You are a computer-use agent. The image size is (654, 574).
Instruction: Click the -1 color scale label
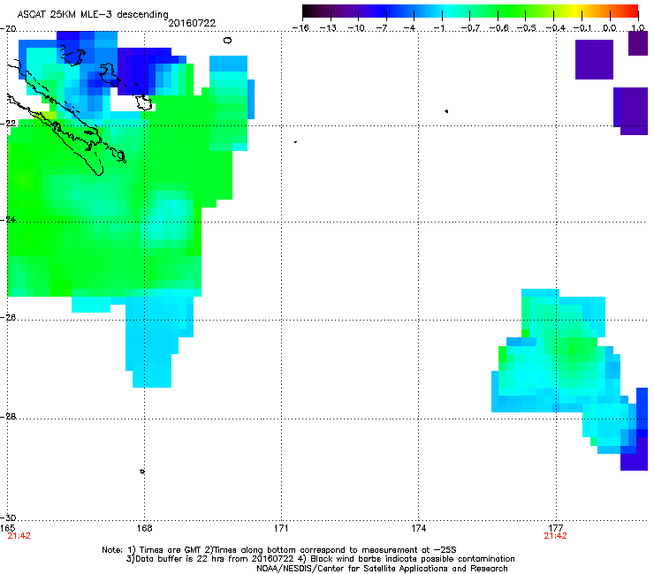(438, 28)
